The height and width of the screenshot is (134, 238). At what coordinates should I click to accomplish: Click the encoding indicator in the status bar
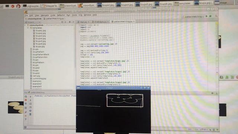pos(203,130)
